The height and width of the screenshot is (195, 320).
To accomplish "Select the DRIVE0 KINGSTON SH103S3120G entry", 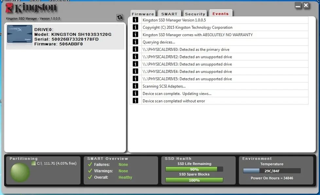I will pos(65,37).
